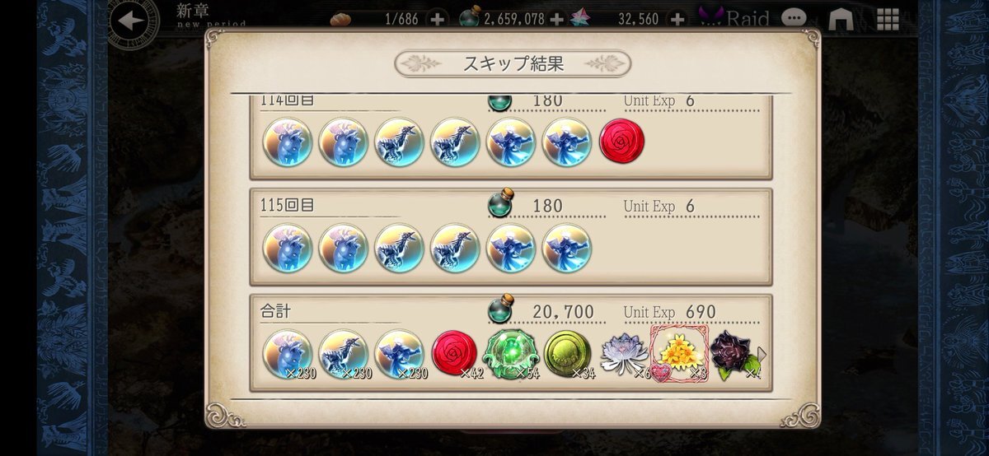Open the chat speech bubble

pyautogui.click(x=794, y=18)
